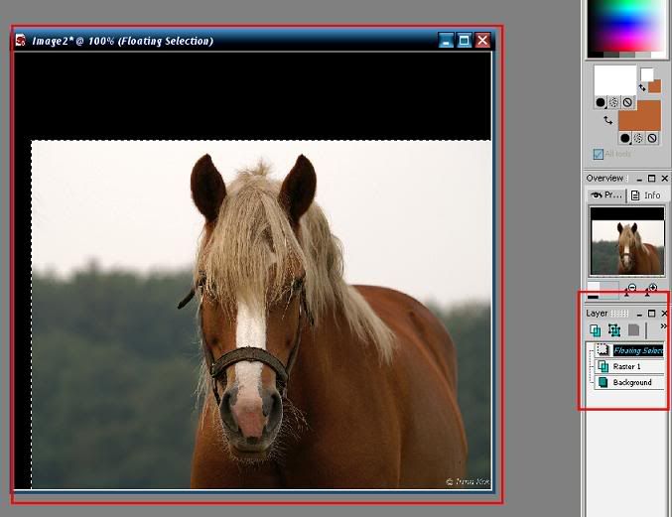
Task: Close the Overview palette
Action: point(665,179)
